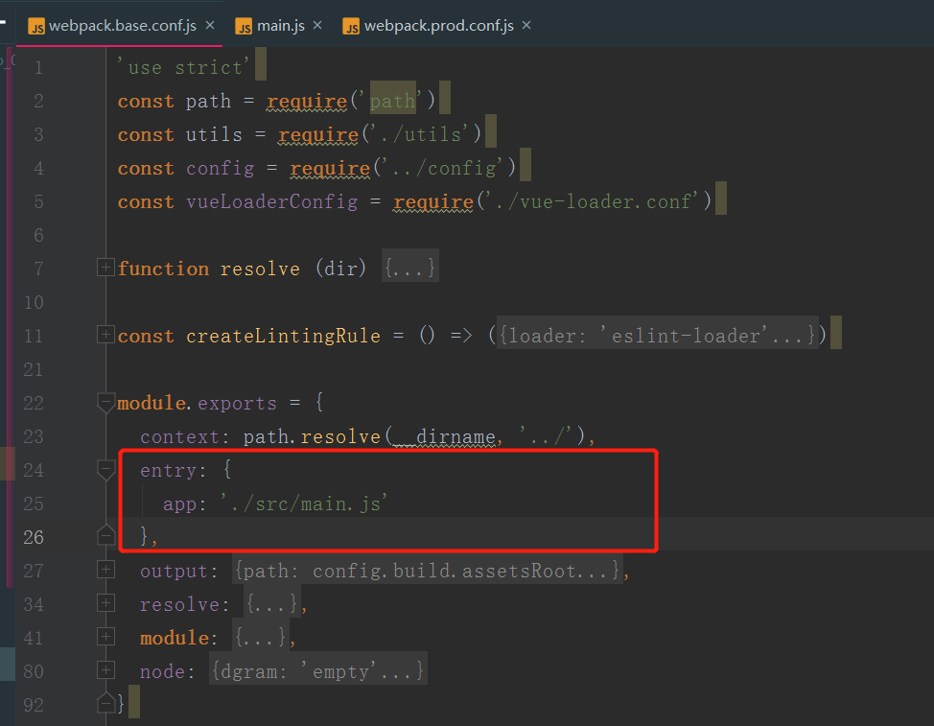
Task: Click the module.exports fold end marker on line 92
Action: pos(105,703)
